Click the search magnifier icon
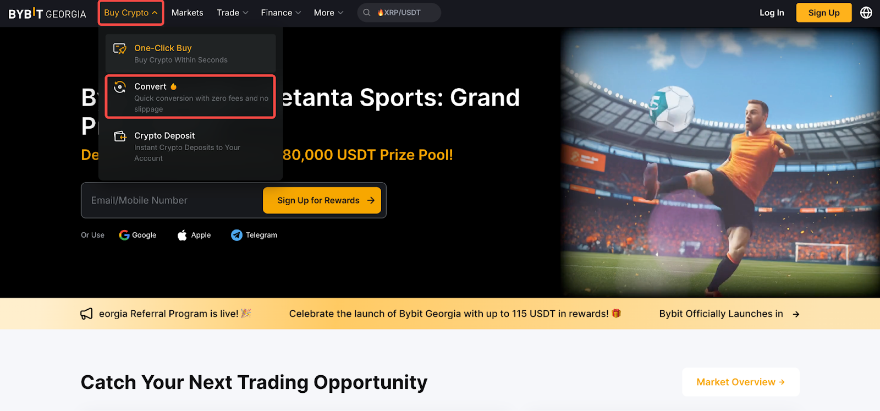The image size is (880, 411). [x=367, y=13]
